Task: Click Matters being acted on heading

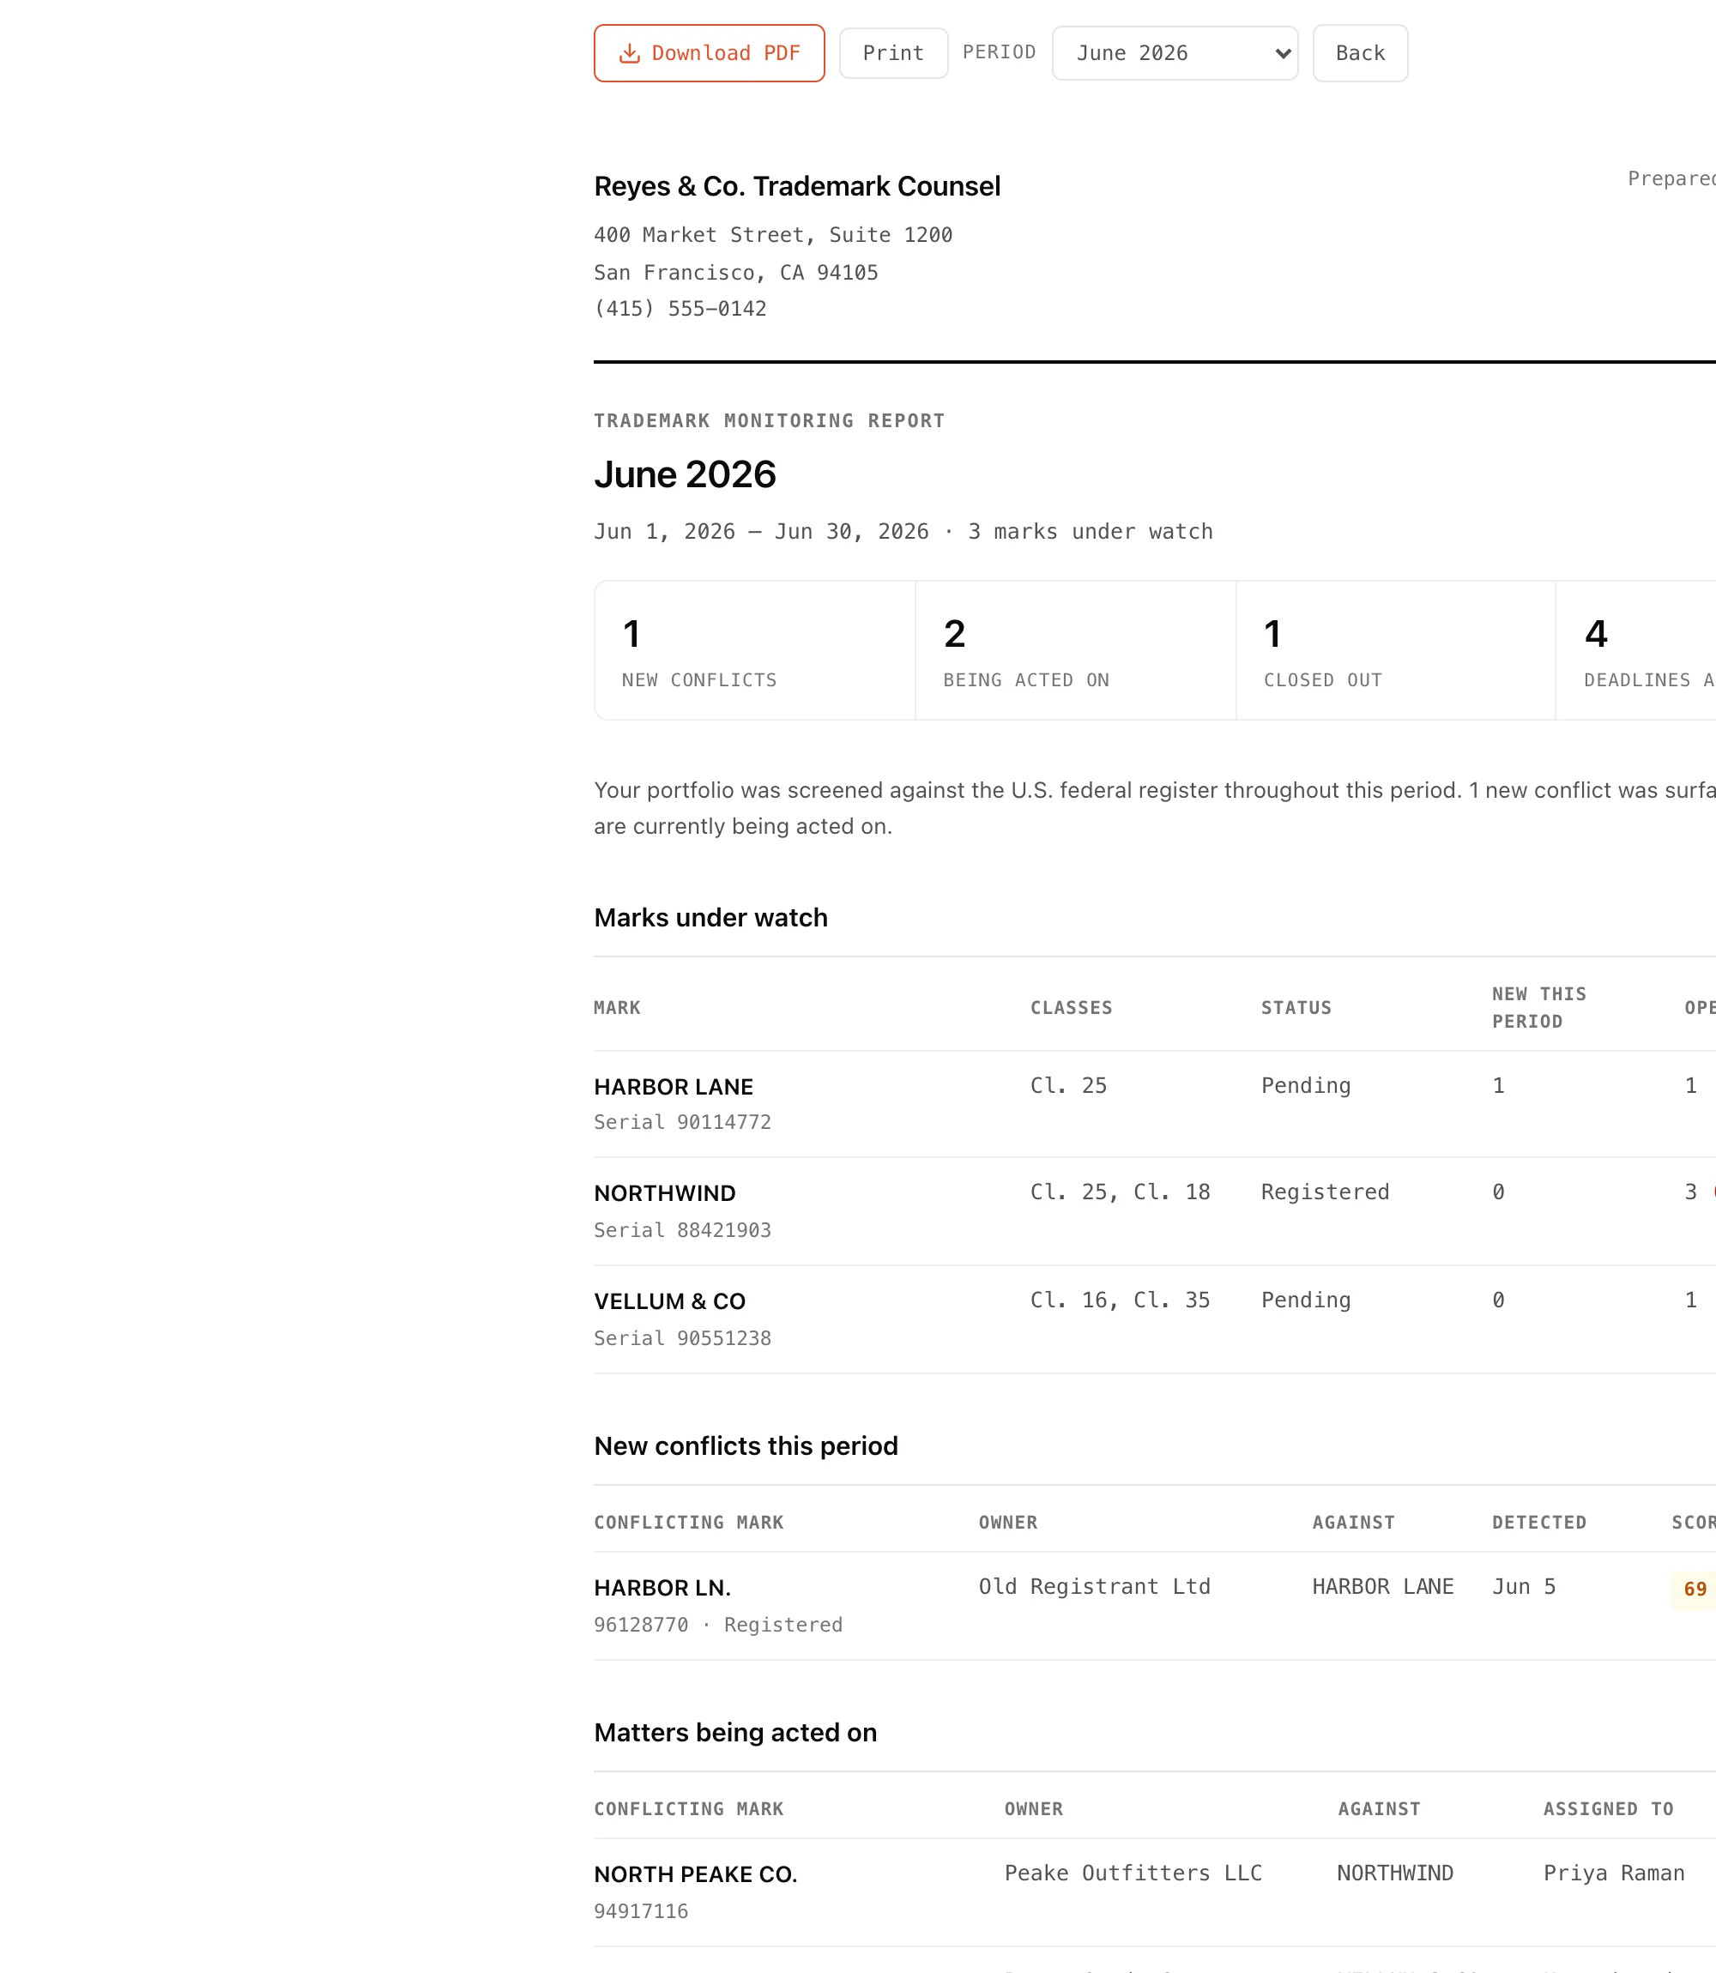Action: coord(735,1733)
